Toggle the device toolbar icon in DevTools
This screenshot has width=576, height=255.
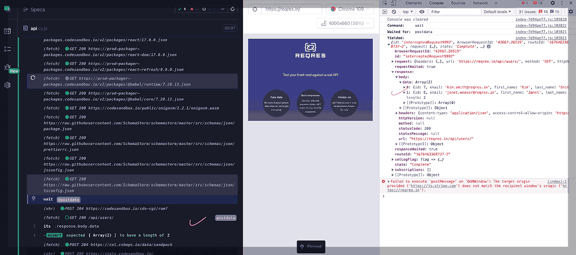point(394,3)
